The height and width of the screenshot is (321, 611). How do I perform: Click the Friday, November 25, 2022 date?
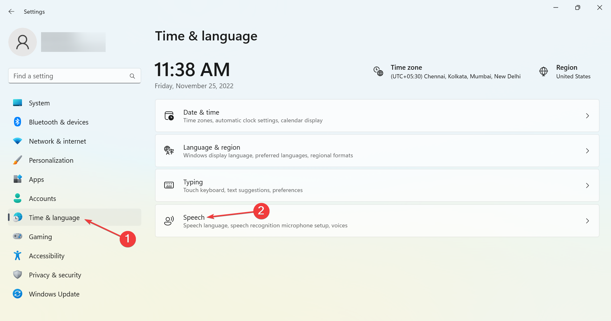(x=194, y=86)
